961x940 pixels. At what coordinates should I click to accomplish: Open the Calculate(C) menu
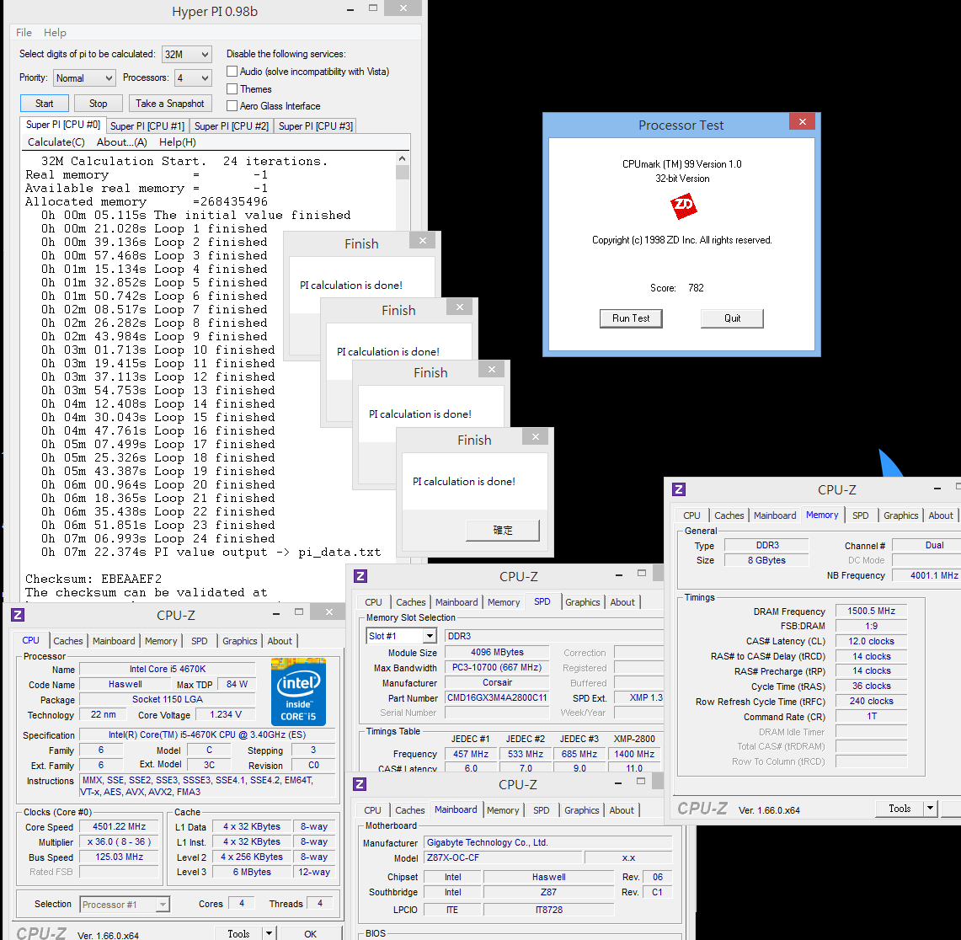click(x=56, y=142)
